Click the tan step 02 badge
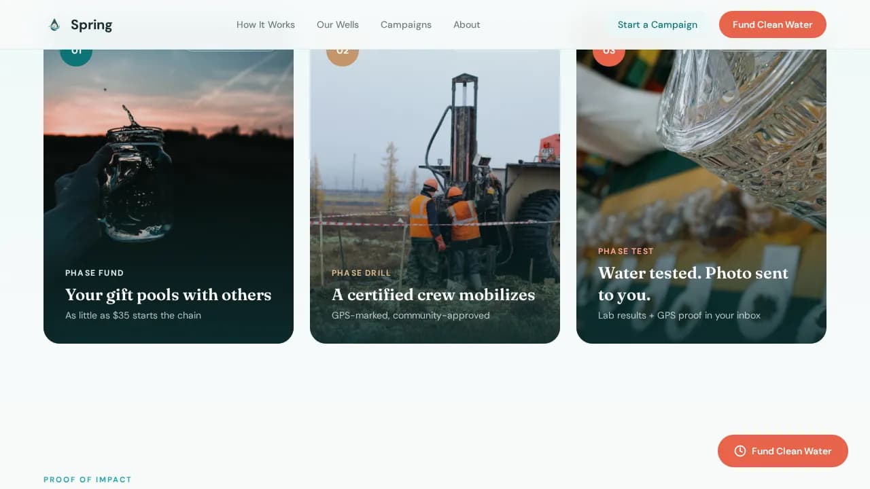This screenshot has height=489, width=870. 343,55
